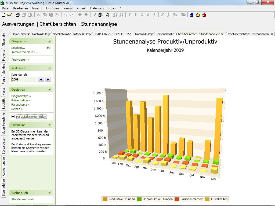The width and height of the screenshot is (275, 206).
Task: Click the printer icon in toolbar
Action: tap(18, 15)
